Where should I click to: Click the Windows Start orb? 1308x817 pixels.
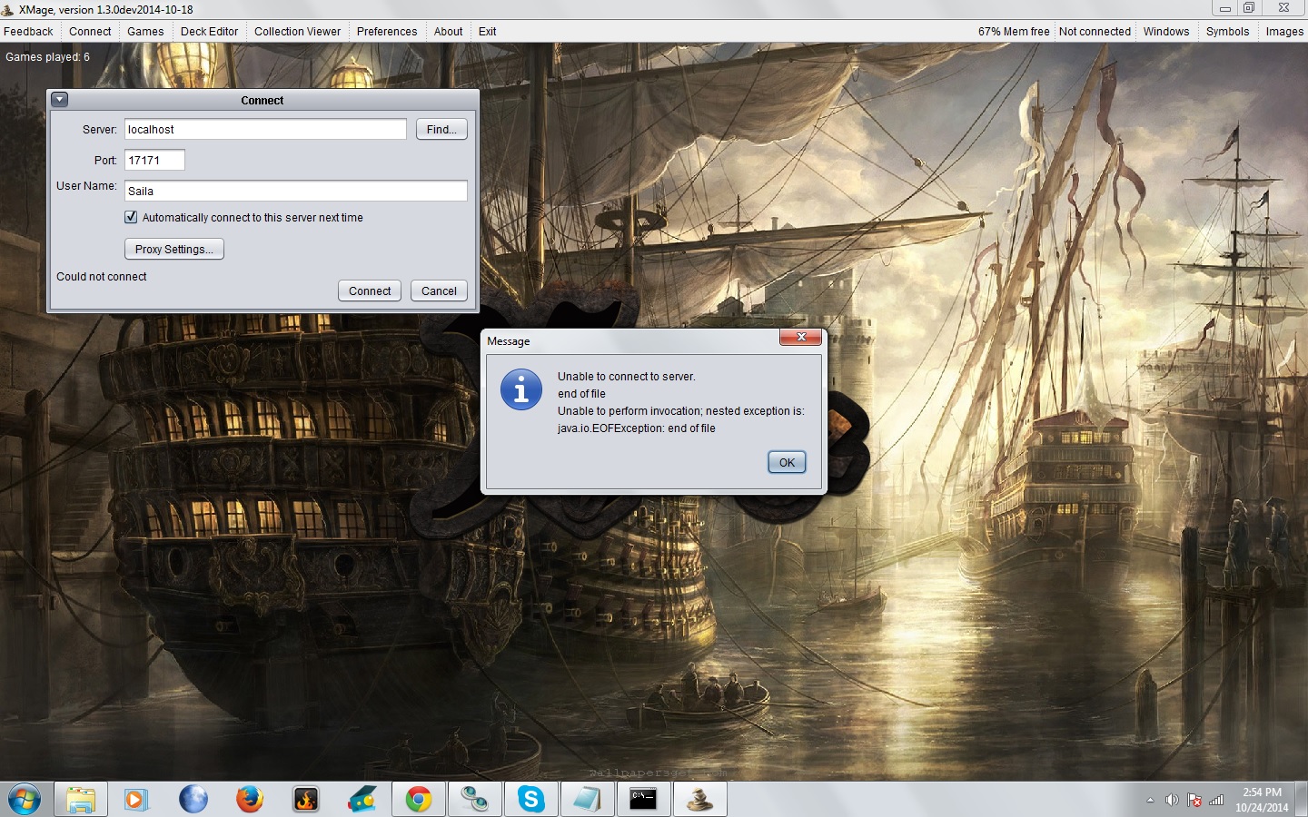[x=25, y=800]
